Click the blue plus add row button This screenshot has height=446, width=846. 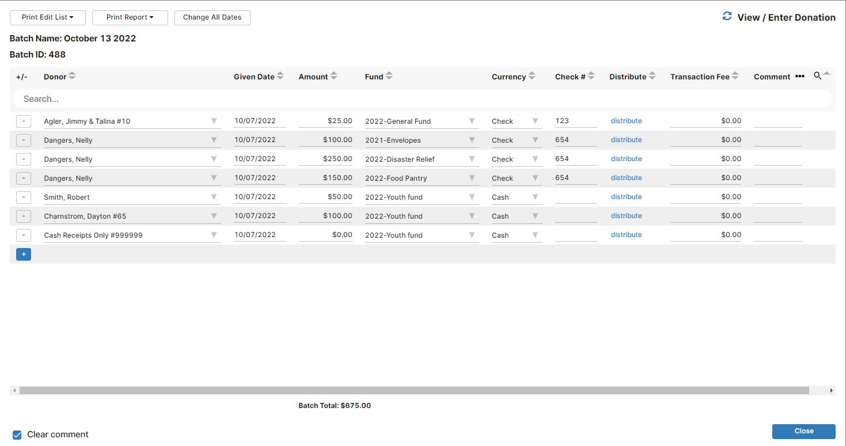(x=24, y=254)
